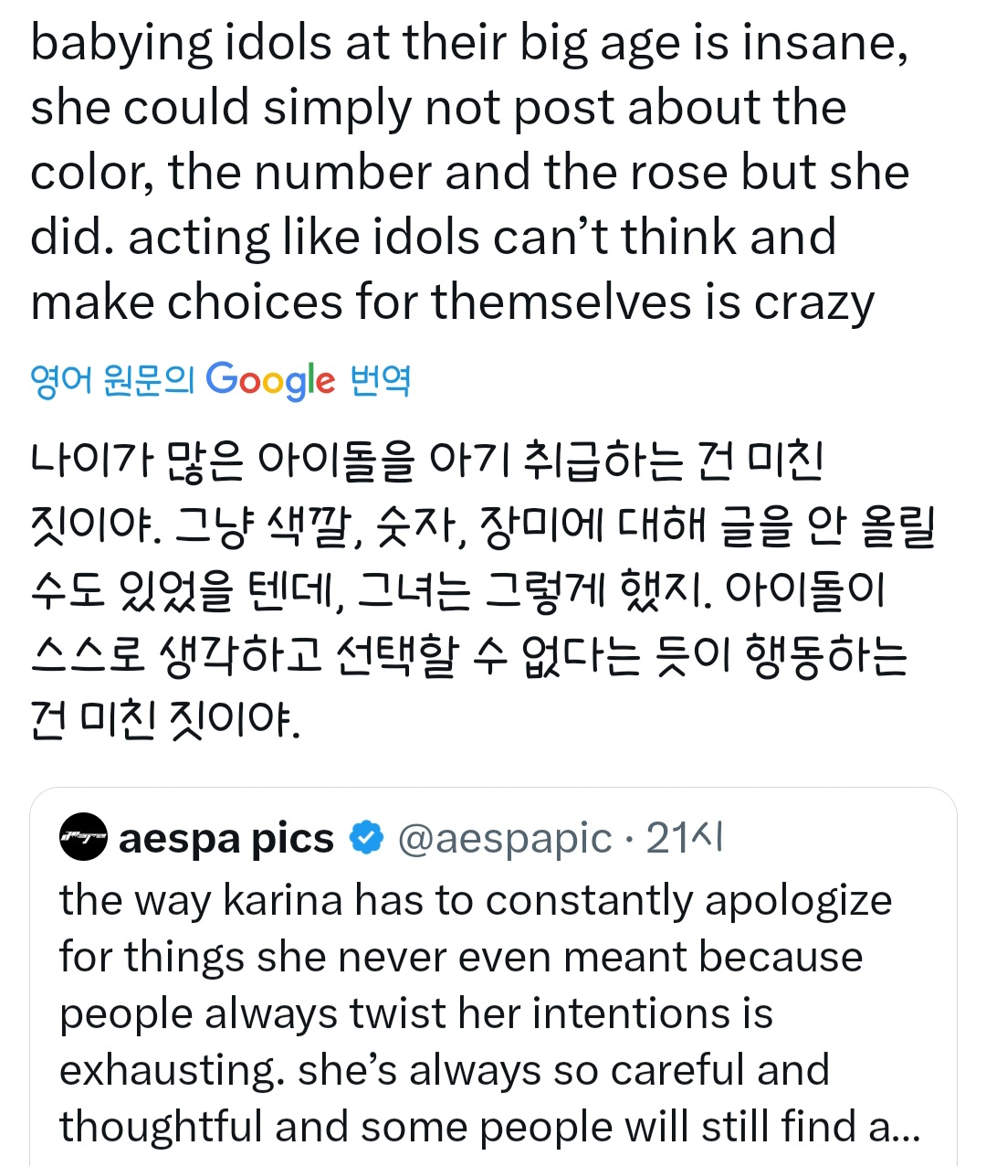Screen dimensions: 986x1166
Task: Tap the final Korean line '건 미친 짓이야.'
Action: 165,719
